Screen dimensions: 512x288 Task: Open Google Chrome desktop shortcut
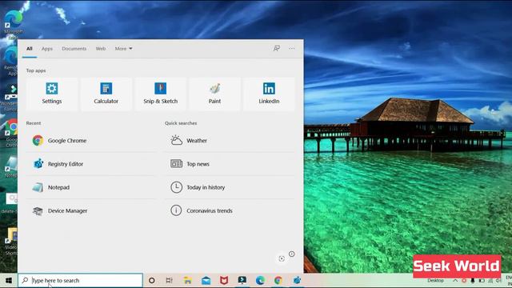pos(12,132)
